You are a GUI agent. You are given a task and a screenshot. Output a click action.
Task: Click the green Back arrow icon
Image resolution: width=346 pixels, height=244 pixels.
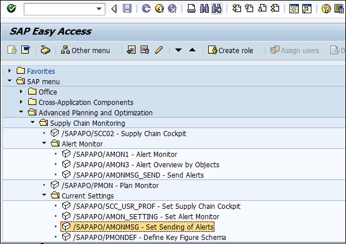(146, 9)
